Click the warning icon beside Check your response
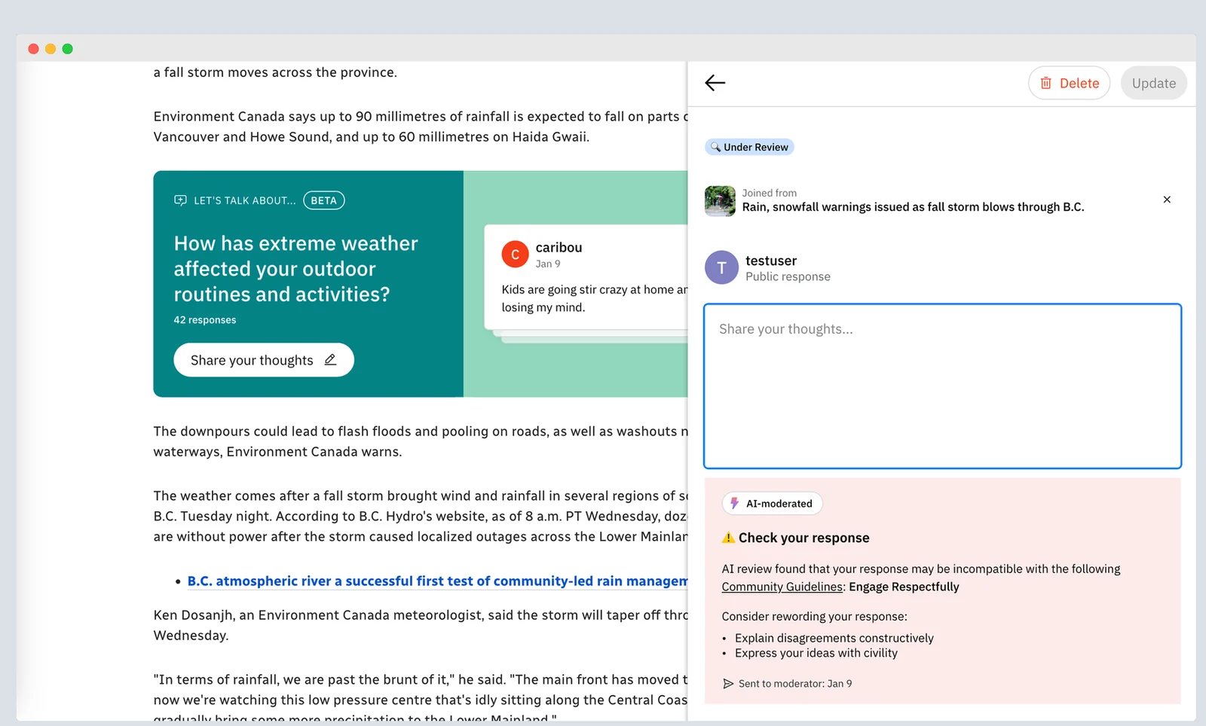The width and height of the screenshot is (1206, 726). click(x=728, y=538)
